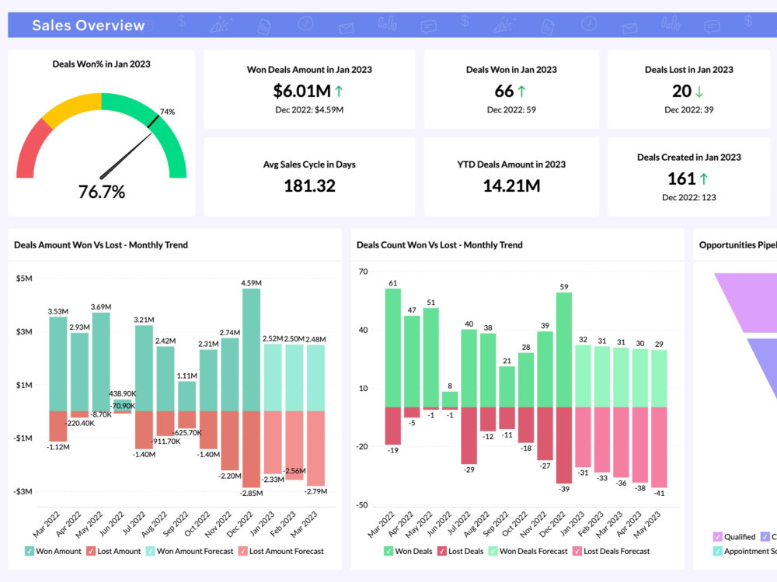
Task: Click the 2.52M Jan 2023 forecast bar
Action: (273, 378)
